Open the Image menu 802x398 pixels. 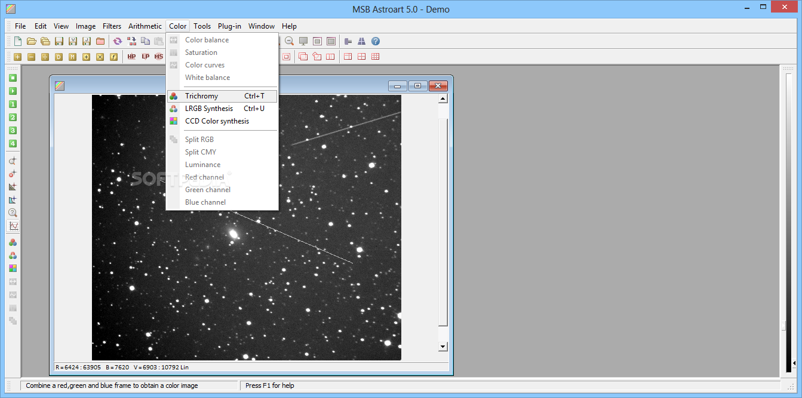click(x=85, y=26)
